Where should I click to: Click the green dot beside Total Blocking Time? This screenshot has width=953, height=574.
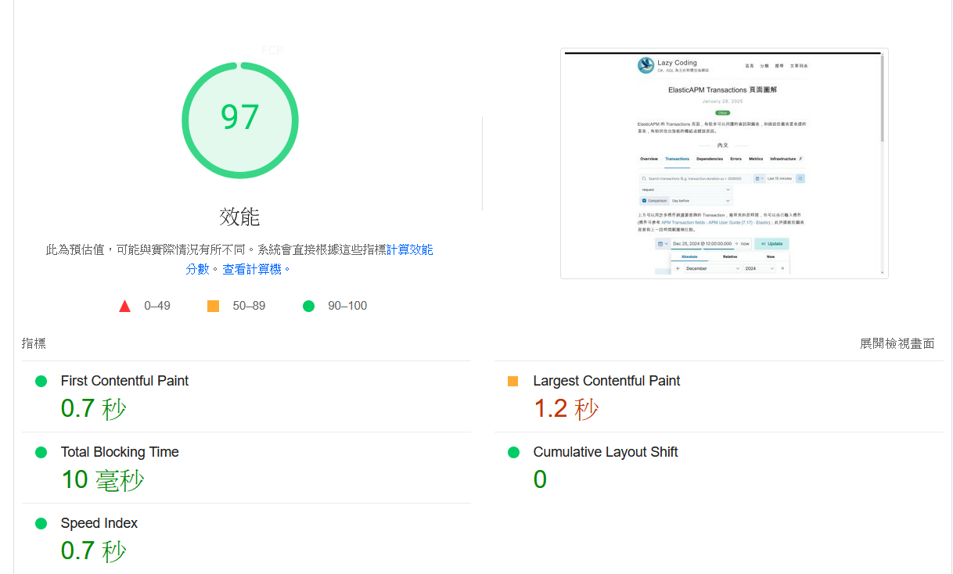point(41,452)
